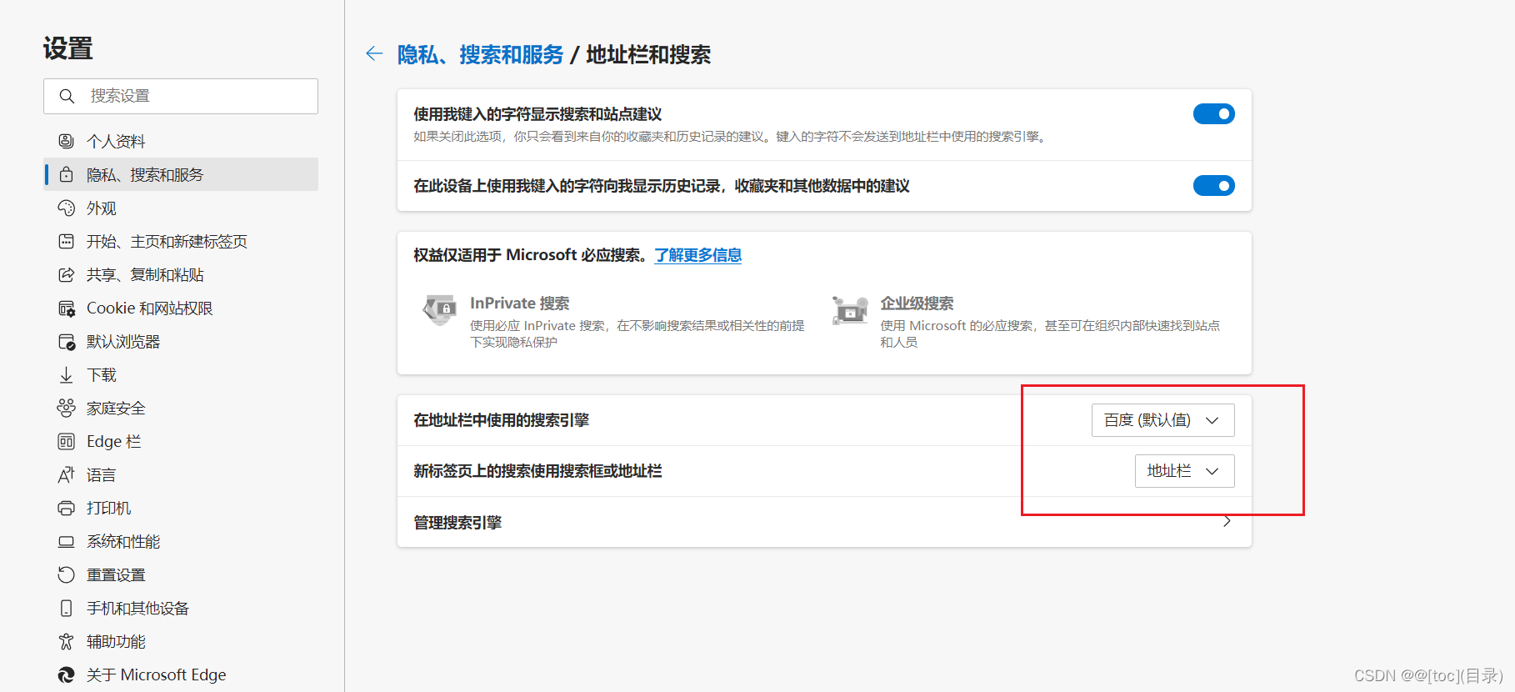Select 家庭安全 in the sidebar
Image resolution: width=1515 pixels, height=692 pixels.
181,408
